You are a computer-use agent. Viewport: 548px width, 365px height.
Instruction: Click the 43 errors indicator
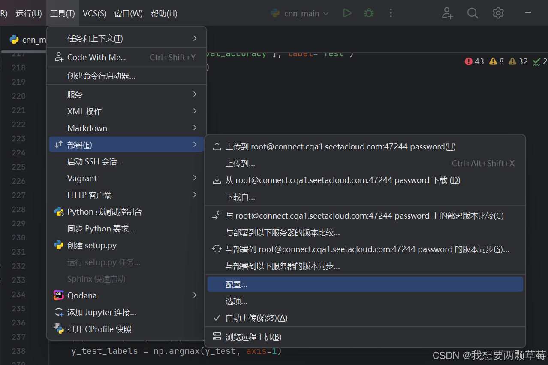[x=474, y=61]
